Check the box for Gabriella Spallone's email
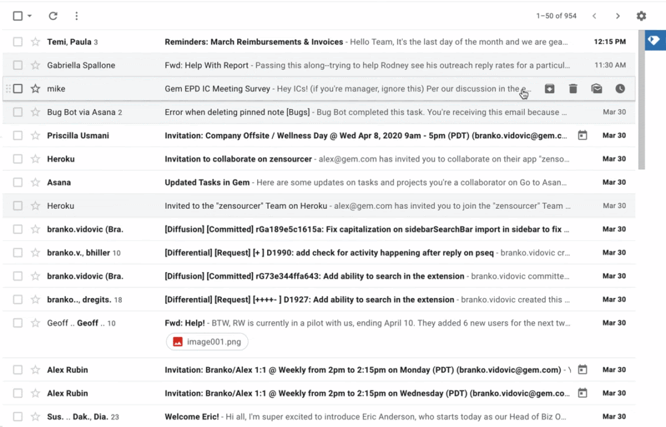This screenshot has height=427, width=666. tap(18, 65)
